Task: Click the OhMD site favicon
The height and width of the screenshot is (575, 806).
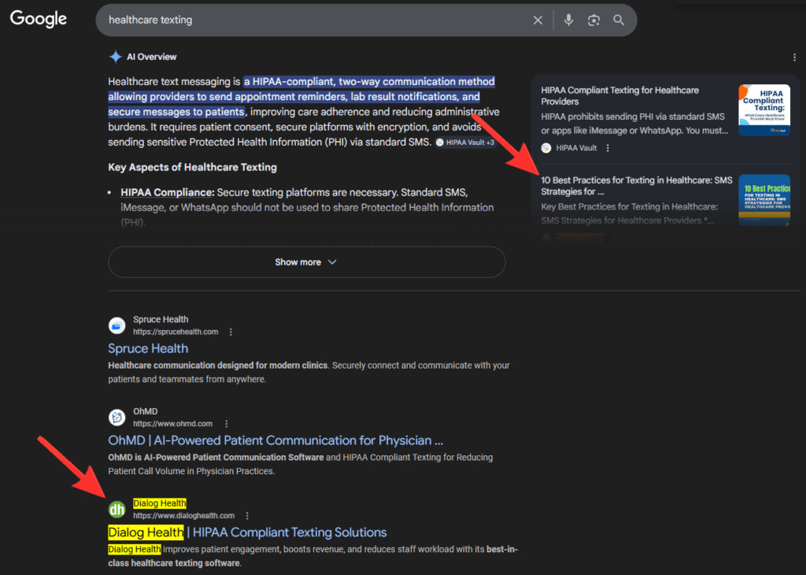Action: pos(117,417)
